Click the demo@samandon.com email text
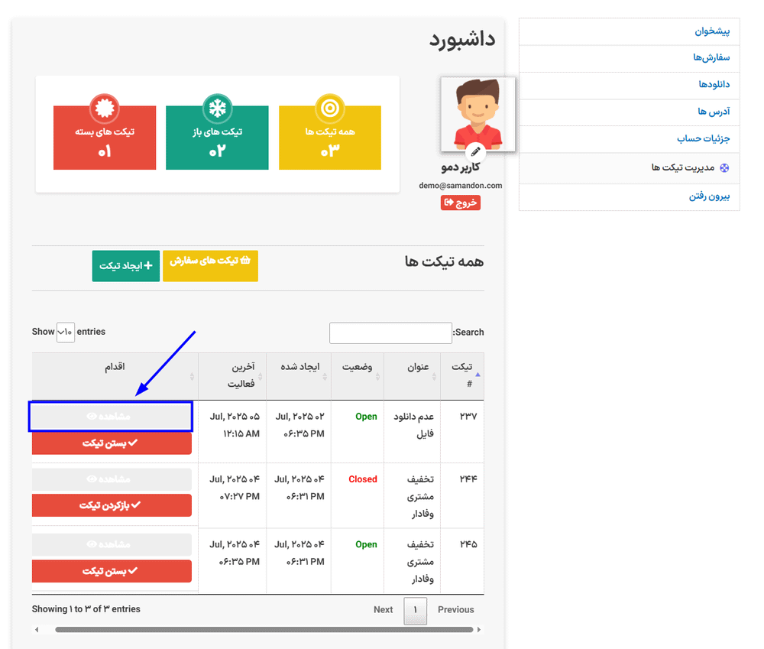The image size is (764, 649). 461,185
